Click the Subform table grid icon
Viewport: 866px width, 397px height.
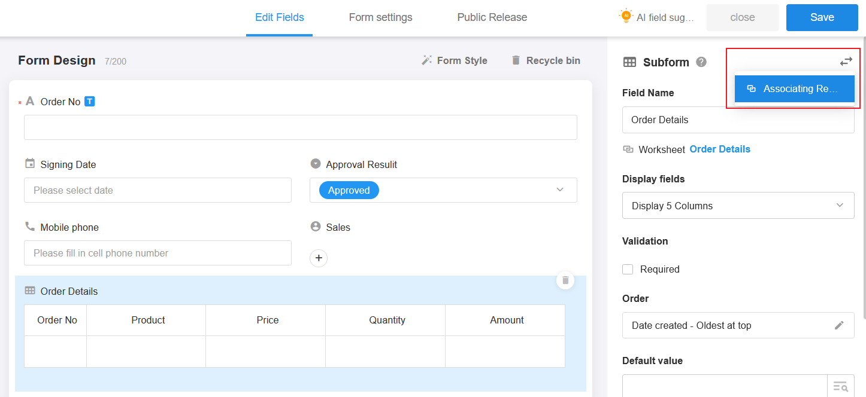point(629,62)
